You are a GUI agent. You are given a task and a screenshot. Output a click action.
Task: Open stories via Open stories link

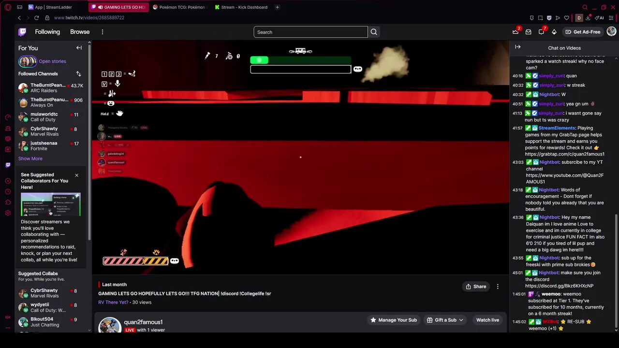click(52, 61)
